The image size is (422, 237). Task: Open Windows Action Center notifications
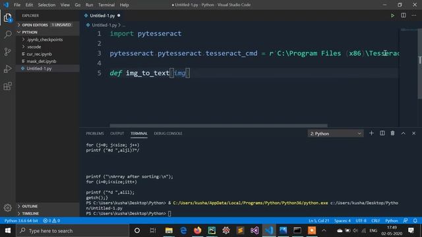click(411, 230)
